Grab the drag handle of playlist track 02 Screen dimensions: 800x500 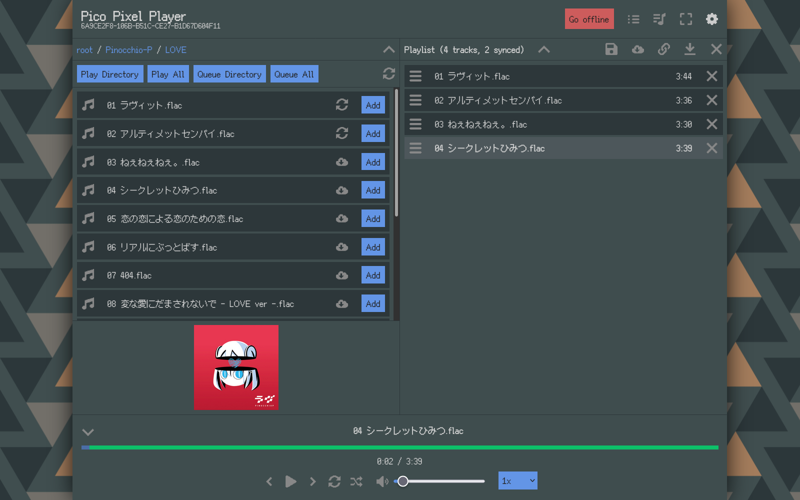[x=415, y=100]
